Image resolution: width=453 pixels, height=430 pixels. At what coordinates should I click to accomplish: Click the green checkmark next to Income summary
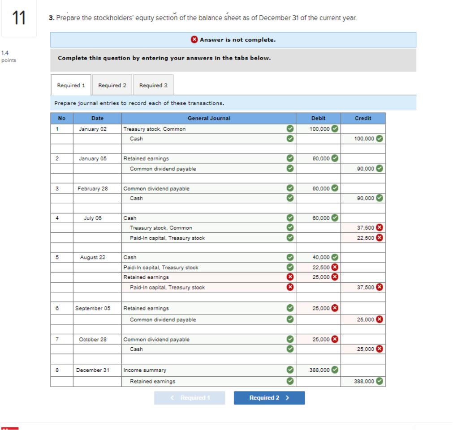click(x=290, y=370)
